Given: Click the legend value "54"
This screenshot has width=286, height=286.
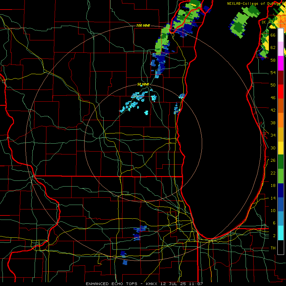Looking at the screenshot, I should tap(273, 72).
